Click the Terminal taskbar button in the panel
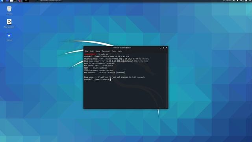 [x=49, y=1]
